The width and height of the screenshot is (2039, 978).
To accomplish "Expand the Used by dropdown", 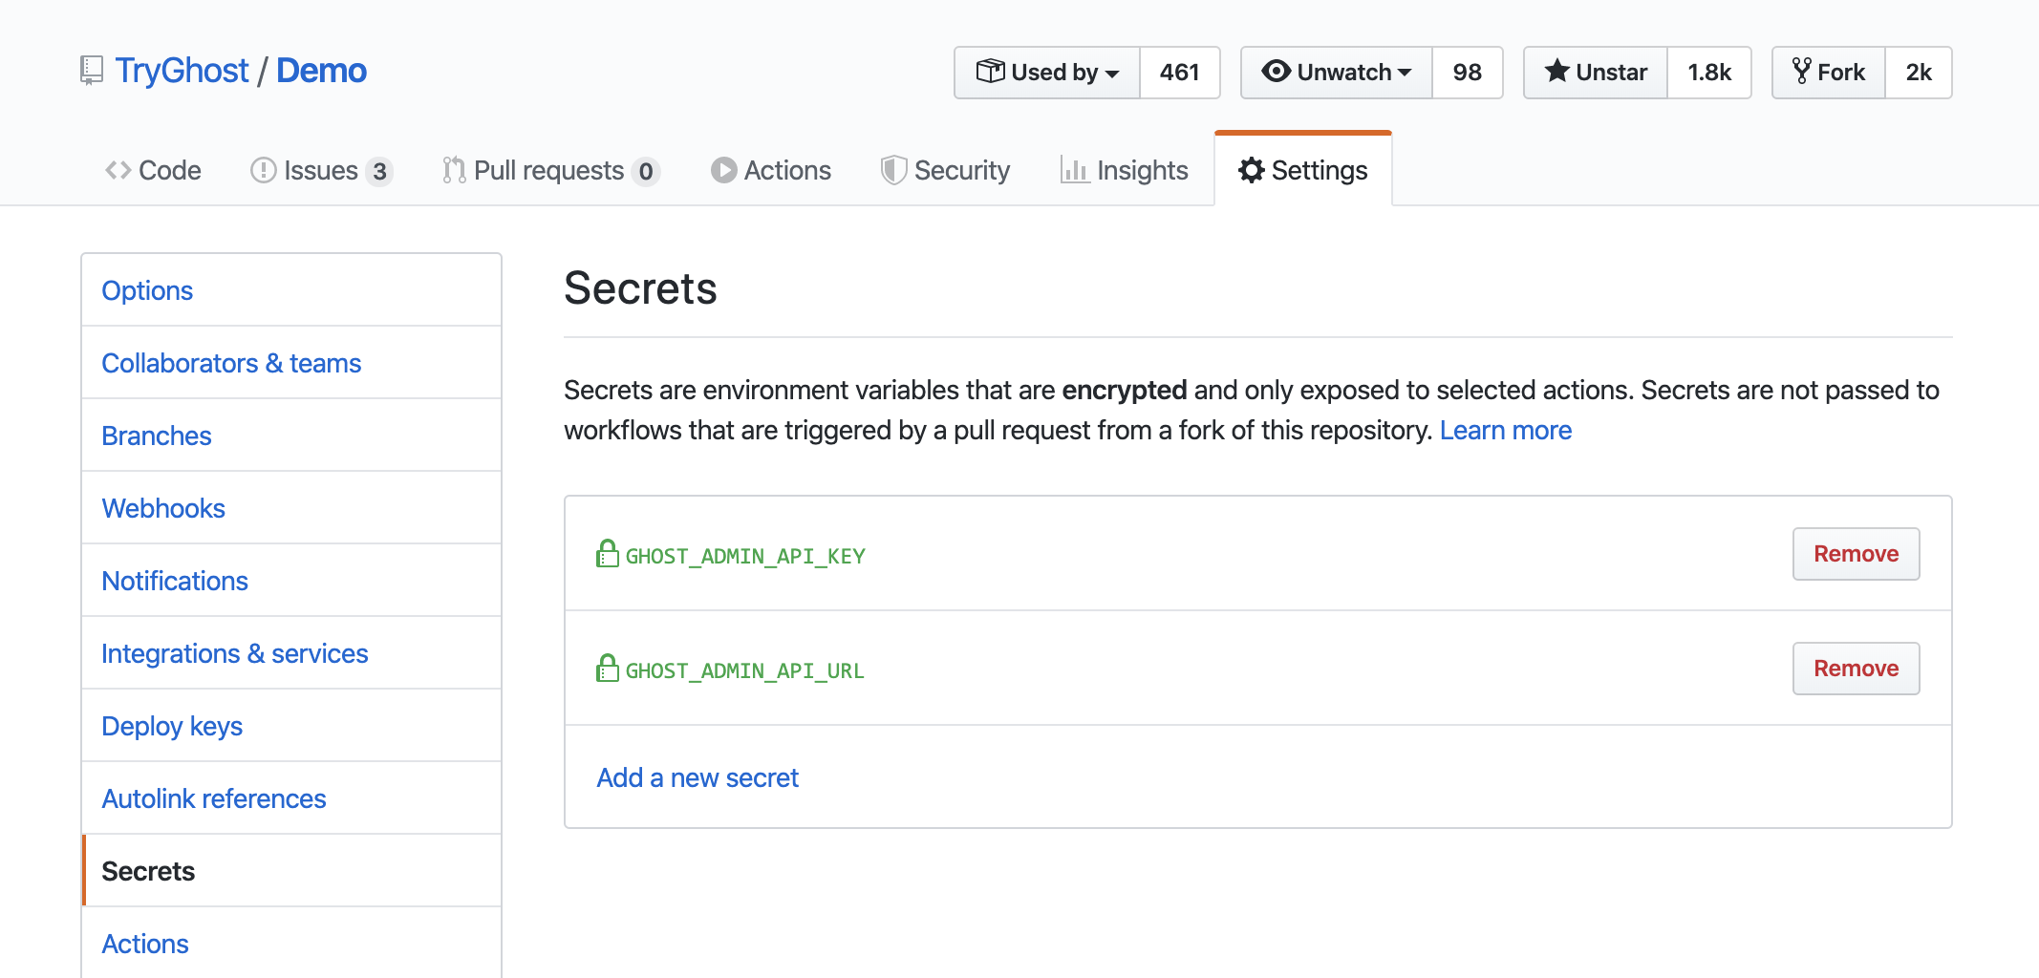I will point(1046,73).
